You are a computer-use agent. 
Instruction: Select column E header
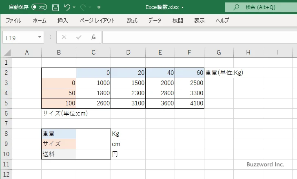(x=160, y=52)
